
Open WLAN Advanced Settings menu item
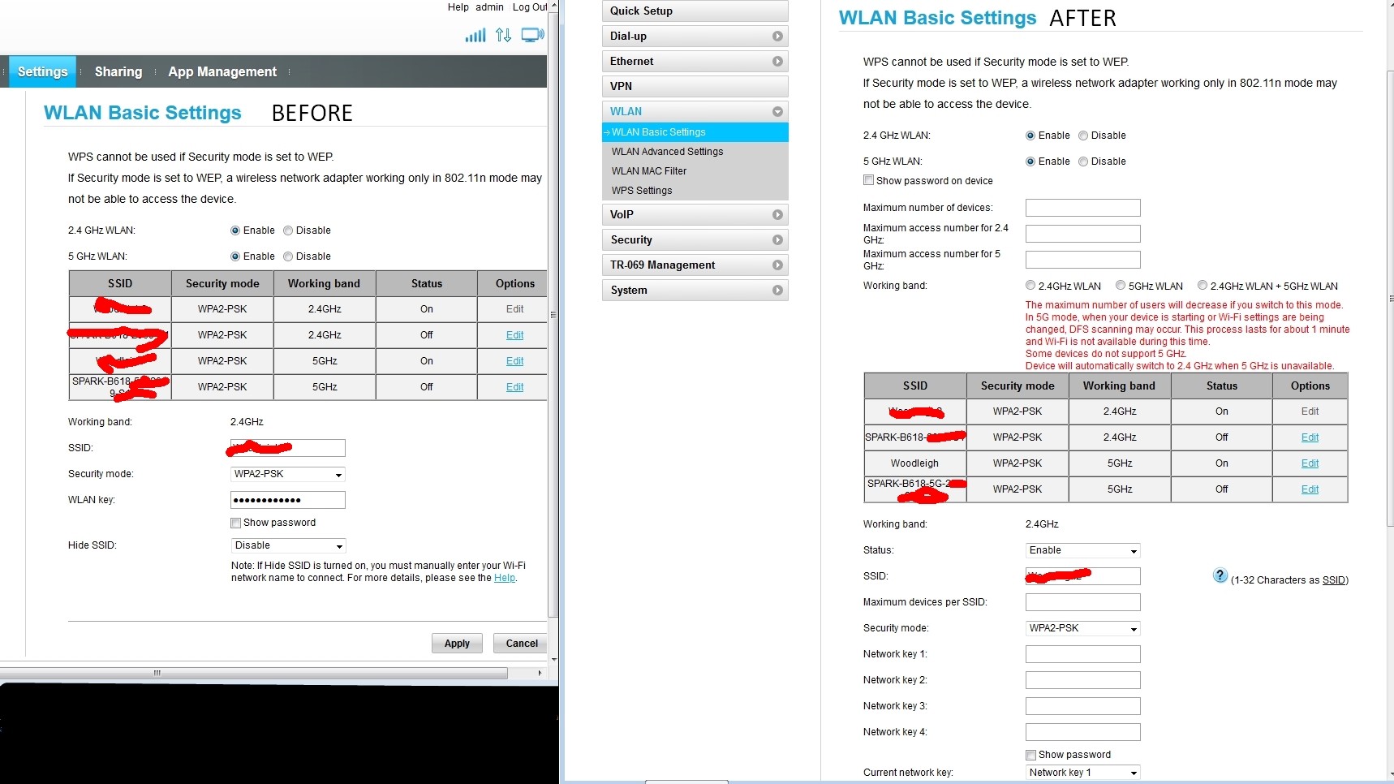click(x=667, y=152)
